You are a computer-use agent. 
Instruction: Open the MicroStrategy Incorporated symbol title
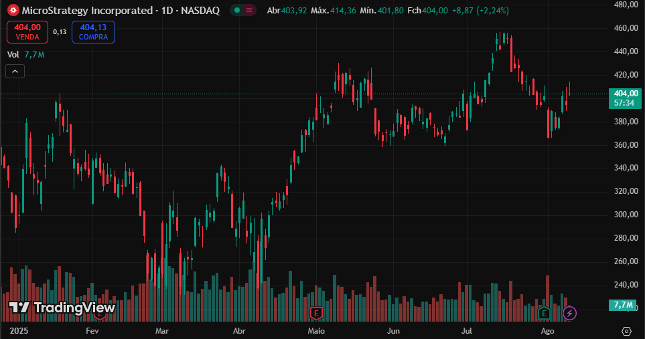[x=87, y=10]
